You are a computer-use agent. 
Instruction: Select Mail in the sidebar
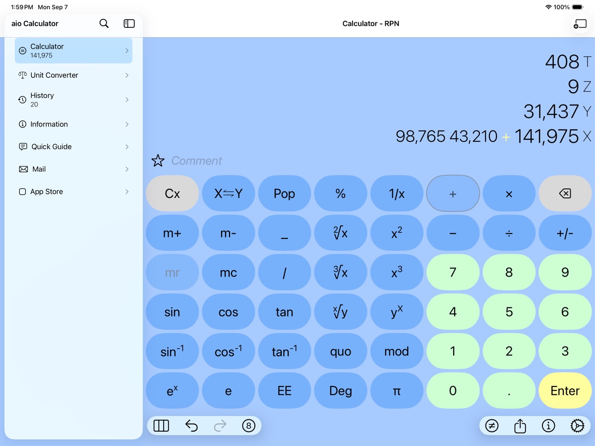[73, 169]
